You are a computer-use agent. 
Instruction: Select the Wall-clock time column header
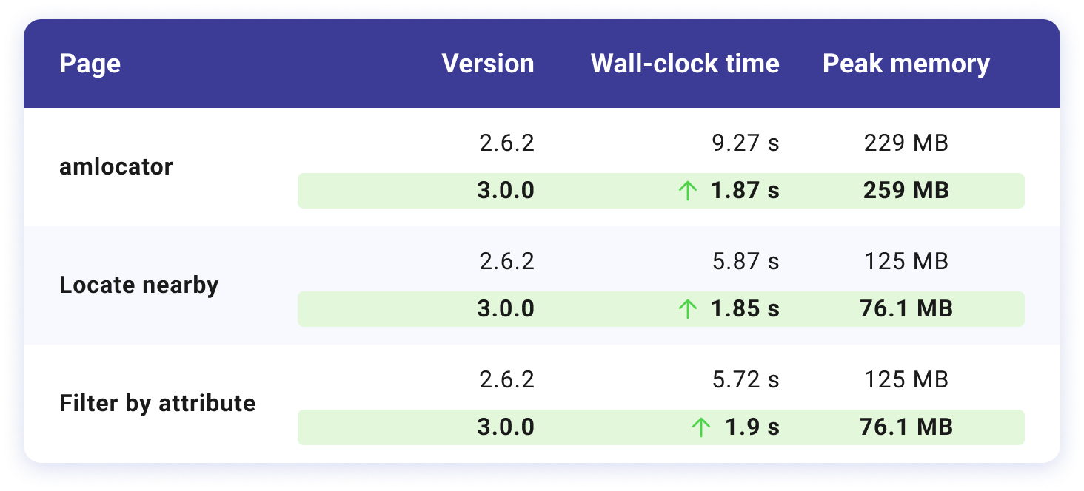coord(684,64)
